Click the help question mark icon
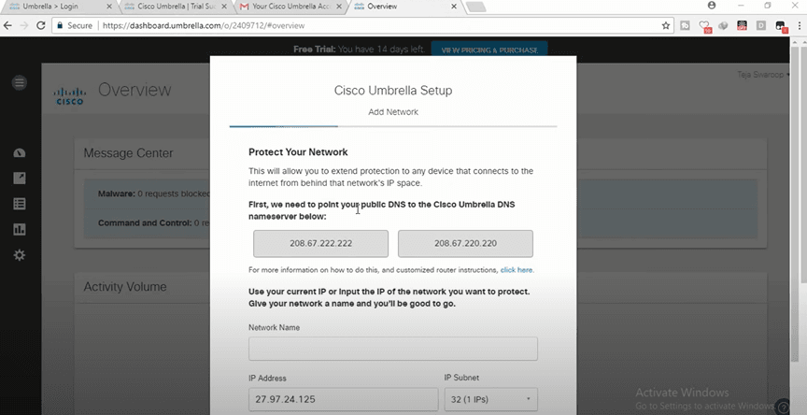This screenshot has width=807, height=415. coord(783,406)
